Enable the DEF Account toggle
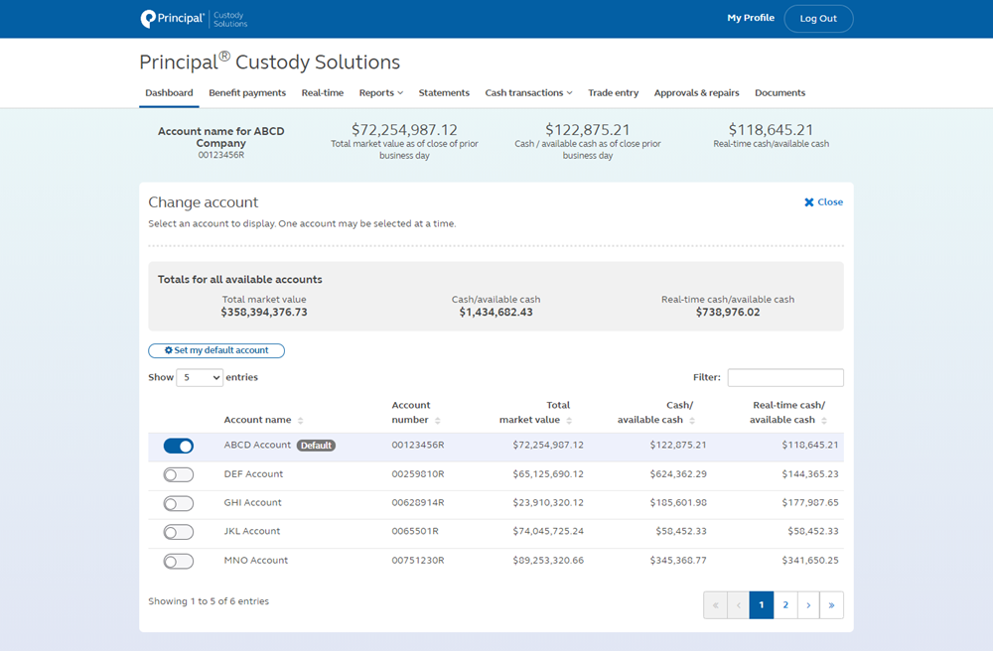The image size is (993, 651). 178,474
